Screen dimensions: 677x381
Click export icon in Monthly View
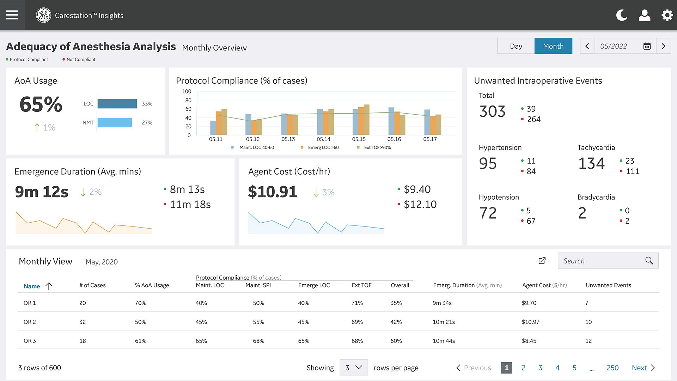542,261
